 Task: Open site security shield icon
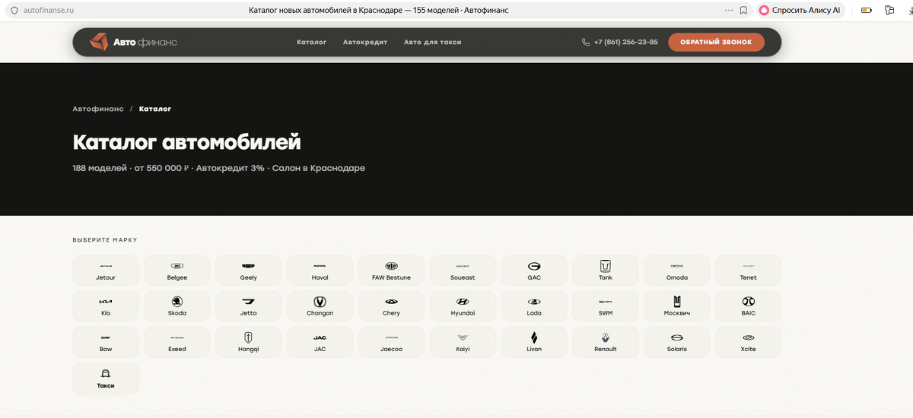click(13, 11)
